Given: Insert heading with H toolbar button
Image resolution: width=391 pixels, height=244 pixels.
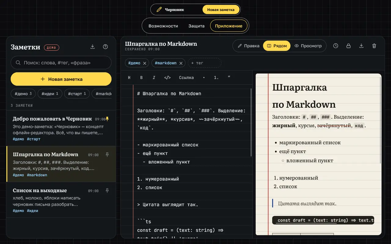Looking at the screenshot, I should 129,77.
